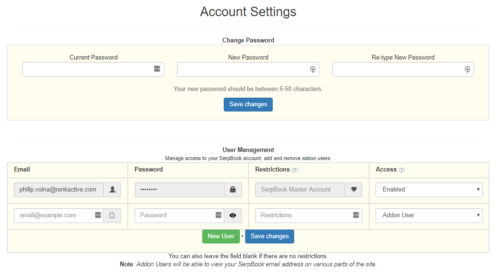
Task: Click the Password column header
Action: pyautogui.click(x=149, y=170)
